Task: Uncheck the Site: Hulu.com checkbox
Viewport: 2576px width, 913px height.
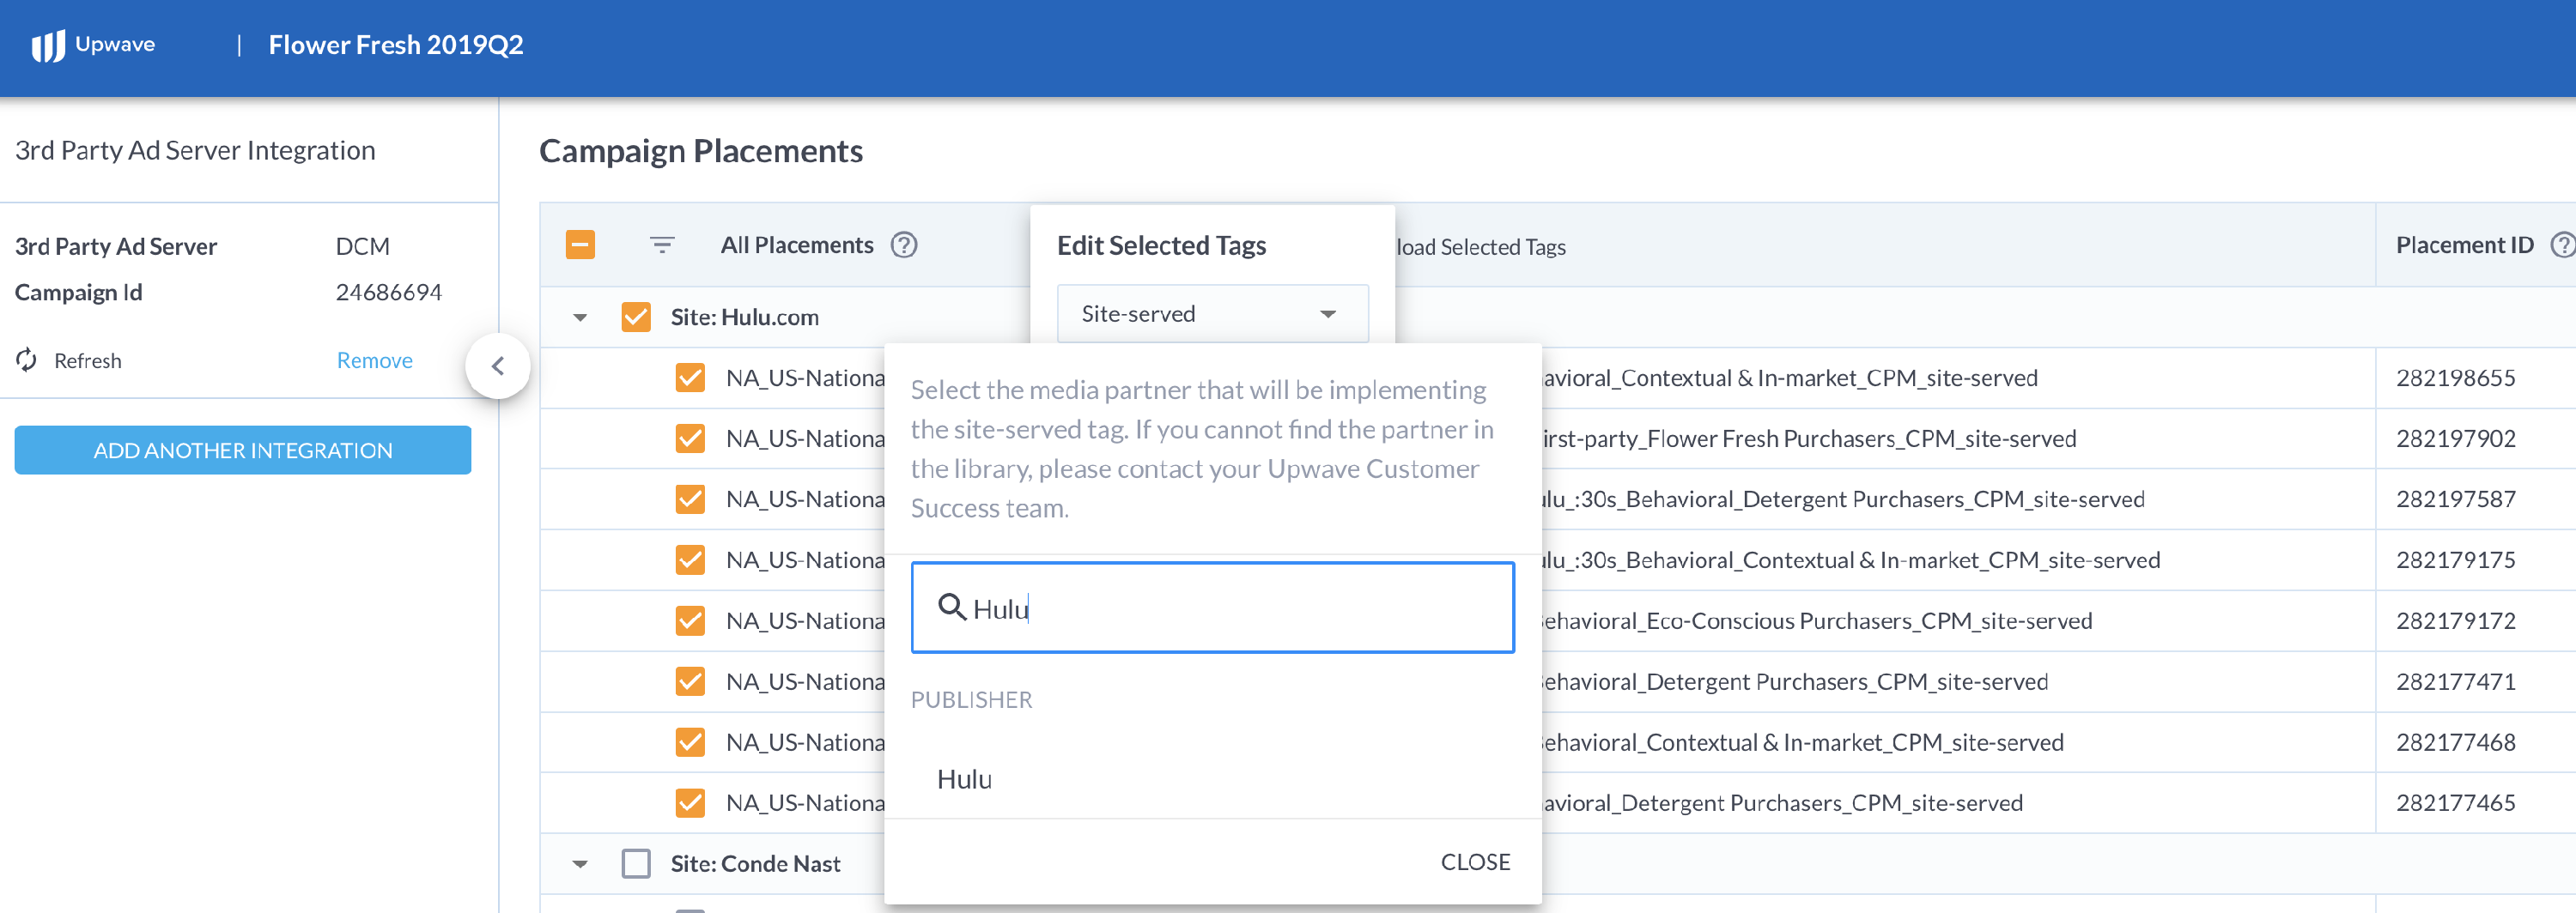Action: pos(636,317)
